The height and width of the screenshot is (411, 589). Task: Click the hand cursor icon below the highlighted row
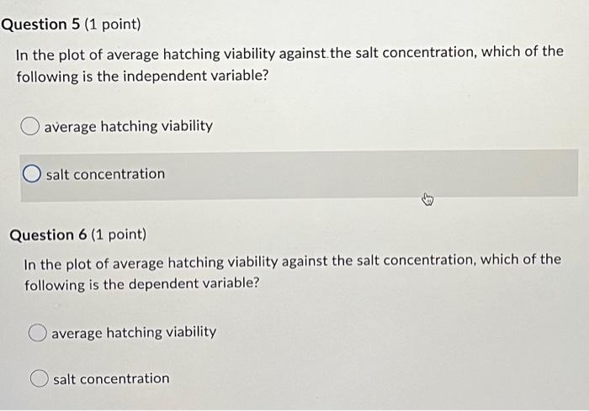coord(427,199)
